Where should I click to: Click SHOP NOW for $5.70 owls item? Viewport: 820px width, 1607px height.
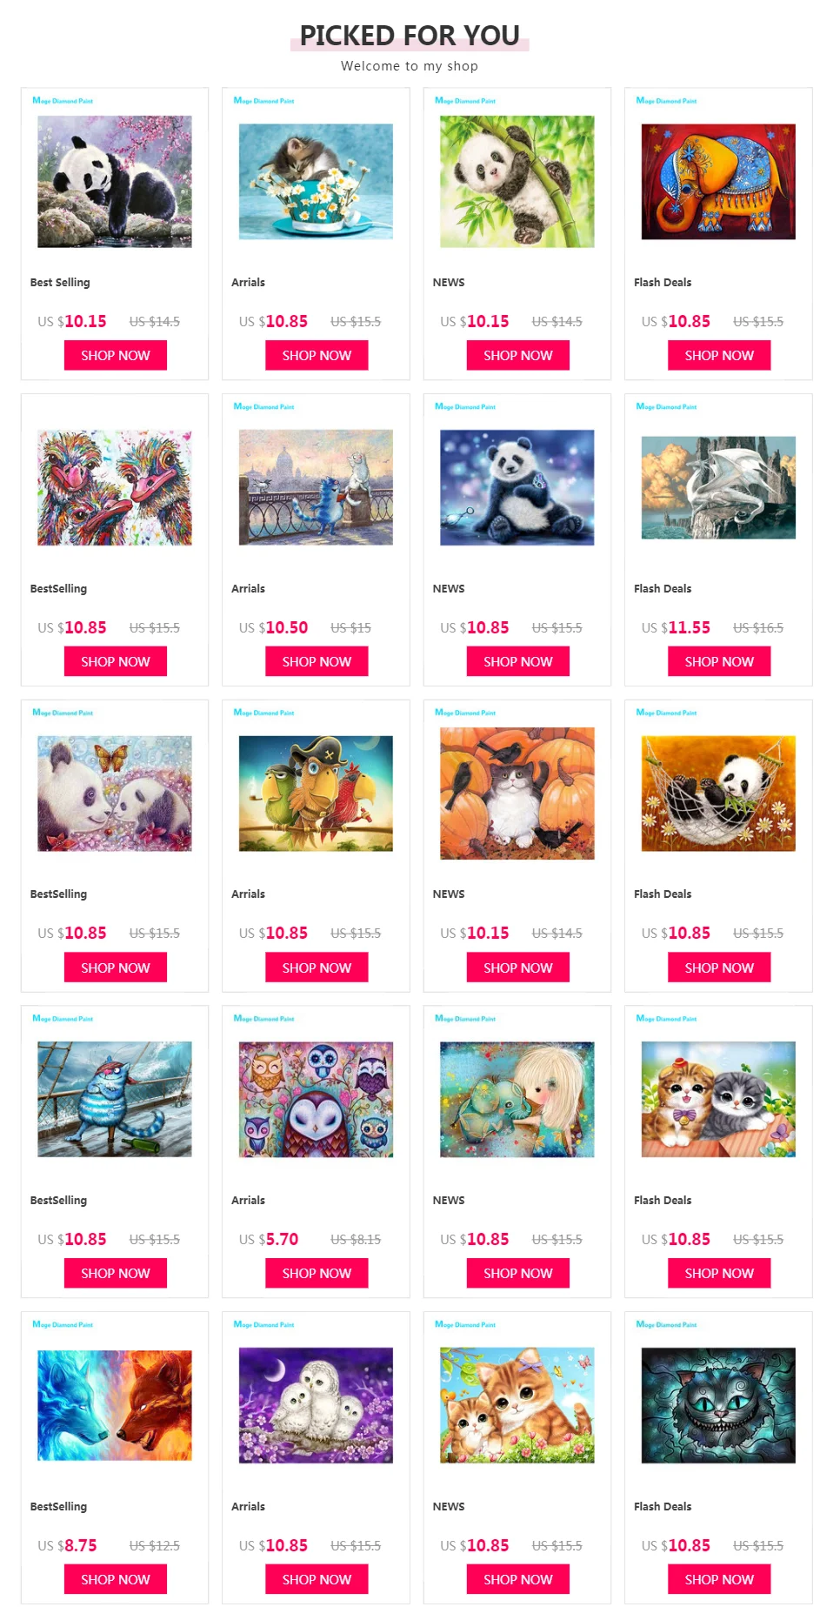317,1273
